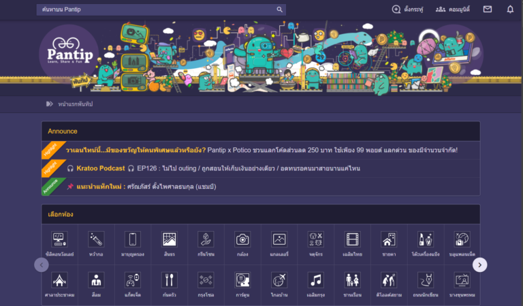
Task: Select the มาบุญครอง smartphone room icon
Action: coord(133,240)
